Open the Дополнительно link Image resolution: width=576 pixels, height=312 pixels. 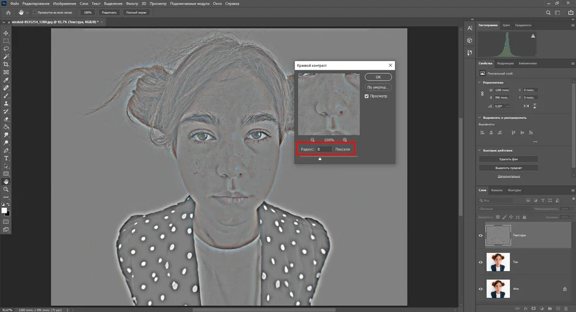click(x=509, y=176)
